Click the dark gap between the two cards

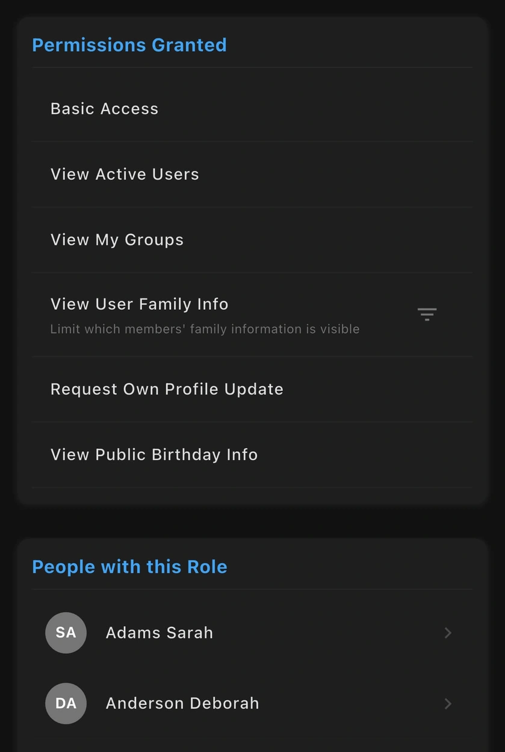coord(252,521)
